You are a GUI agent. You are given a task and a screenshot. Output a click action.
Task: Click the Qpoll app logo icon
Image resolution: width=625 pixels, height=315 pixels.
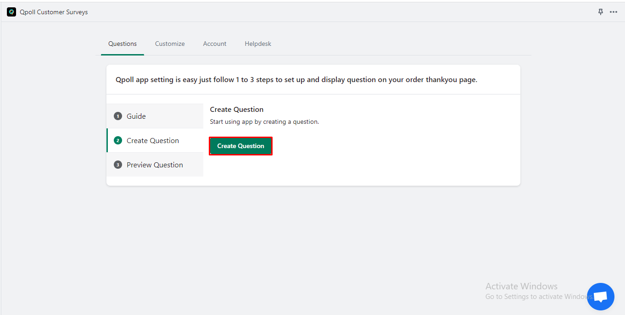tap(11, 12)
